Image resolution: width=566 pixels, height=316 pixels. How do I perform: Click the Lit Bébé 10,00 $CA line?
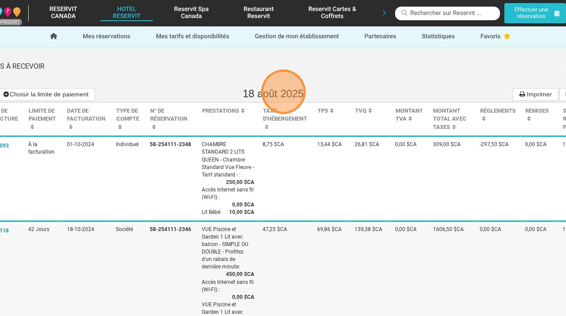coord(228,212)
